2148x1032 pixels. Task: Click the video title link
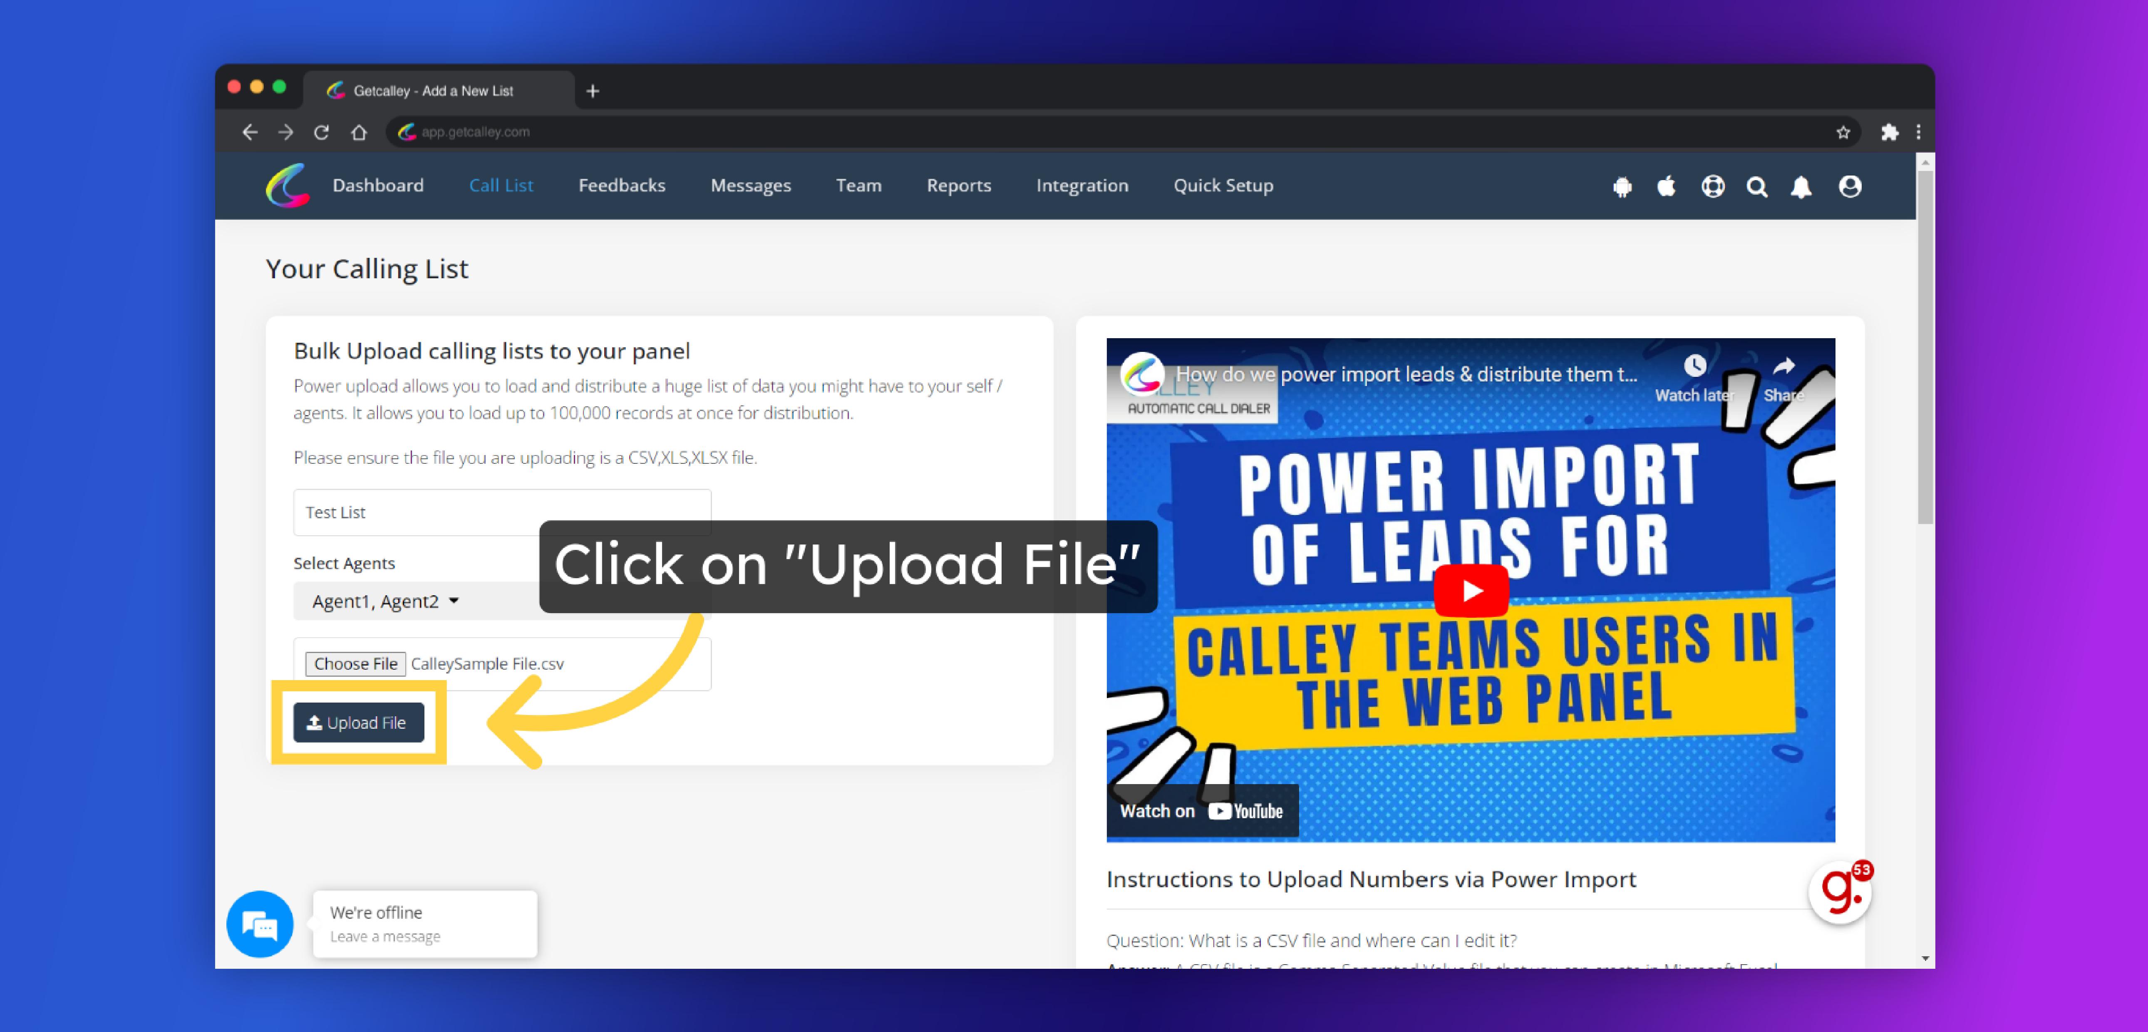[x=1406, y=374]
